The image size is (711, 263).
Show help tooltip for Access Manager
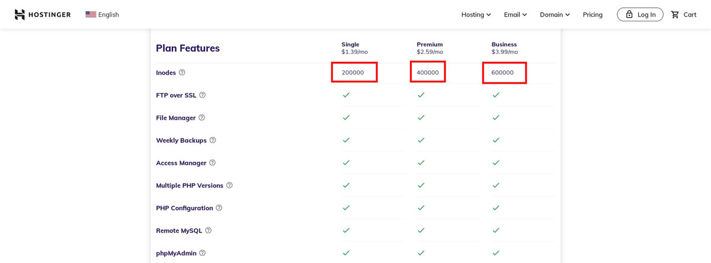[x=212, y=162]
